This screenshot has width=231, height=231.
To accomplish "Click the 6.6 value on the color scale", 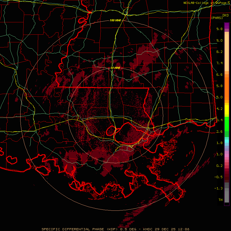I will click(x=219, y=74).
